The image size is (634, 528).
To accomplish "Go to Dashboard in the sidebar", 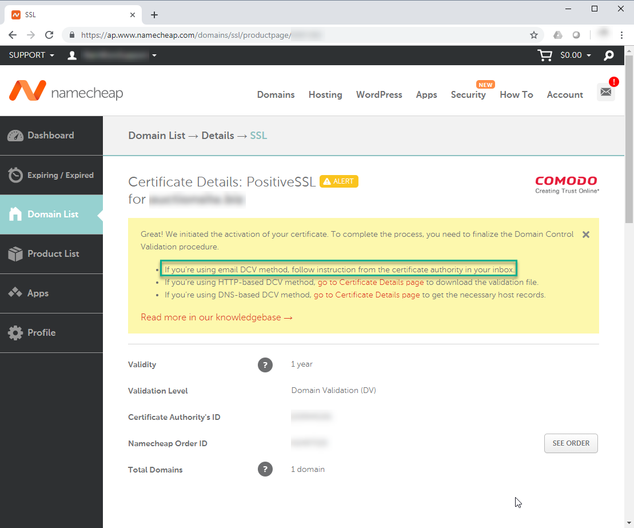I will pyautogui.click(x=51, y=136).
